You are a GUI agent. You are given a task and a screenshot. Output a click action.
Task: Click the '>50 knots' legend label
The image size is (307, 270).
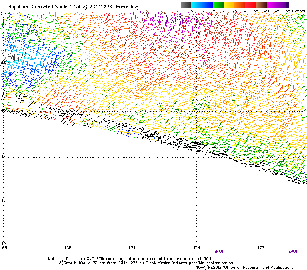point(295,11)
